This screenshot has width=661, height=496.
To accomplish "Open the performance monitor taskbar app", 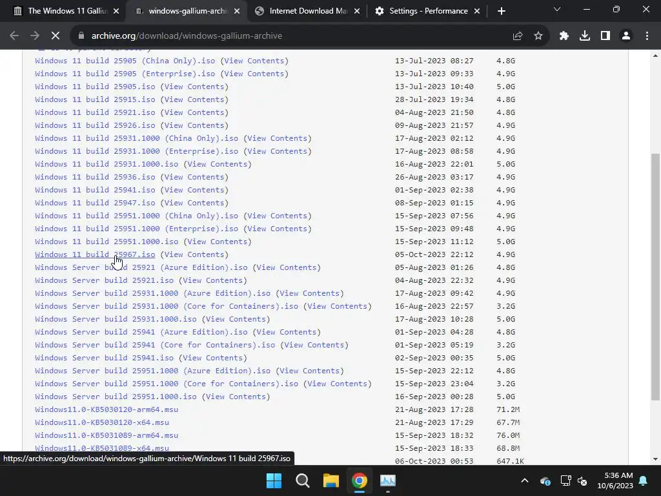I will pos(388,480).
